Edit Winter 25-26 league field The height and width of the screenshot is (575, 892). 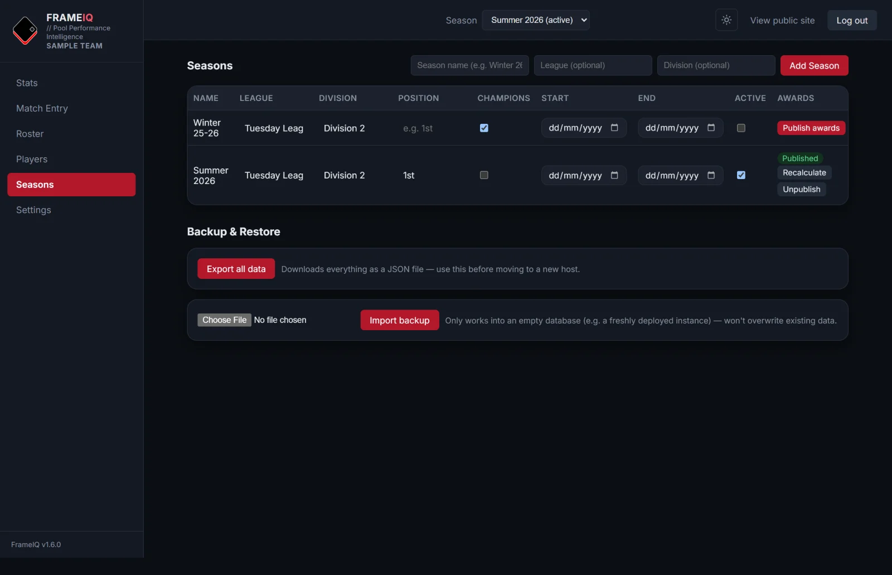(275, 128)
